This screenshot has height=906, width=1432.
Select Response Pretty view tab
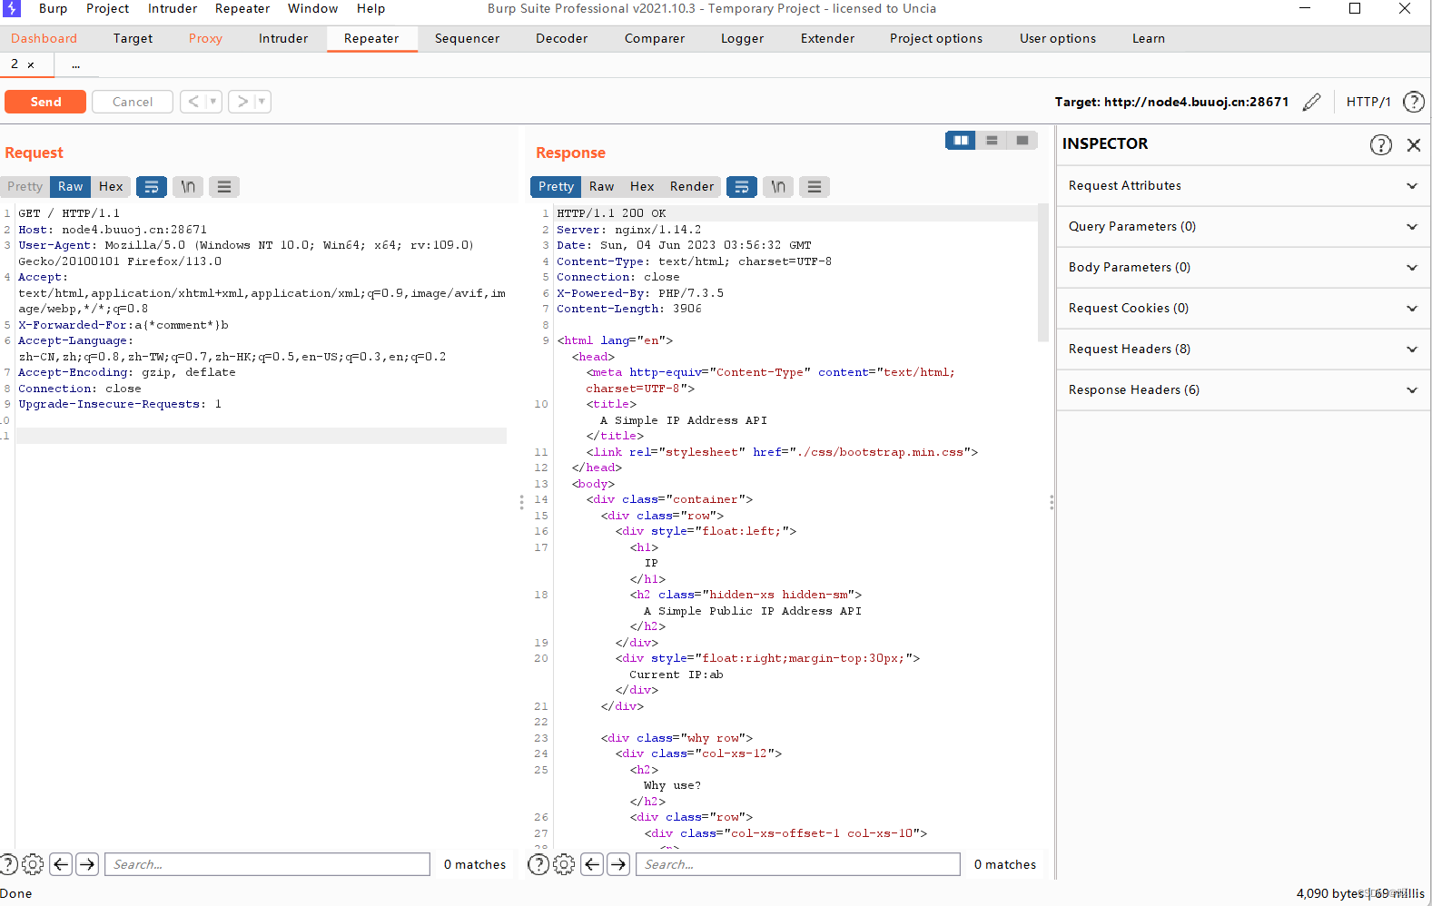click(556, 186)
